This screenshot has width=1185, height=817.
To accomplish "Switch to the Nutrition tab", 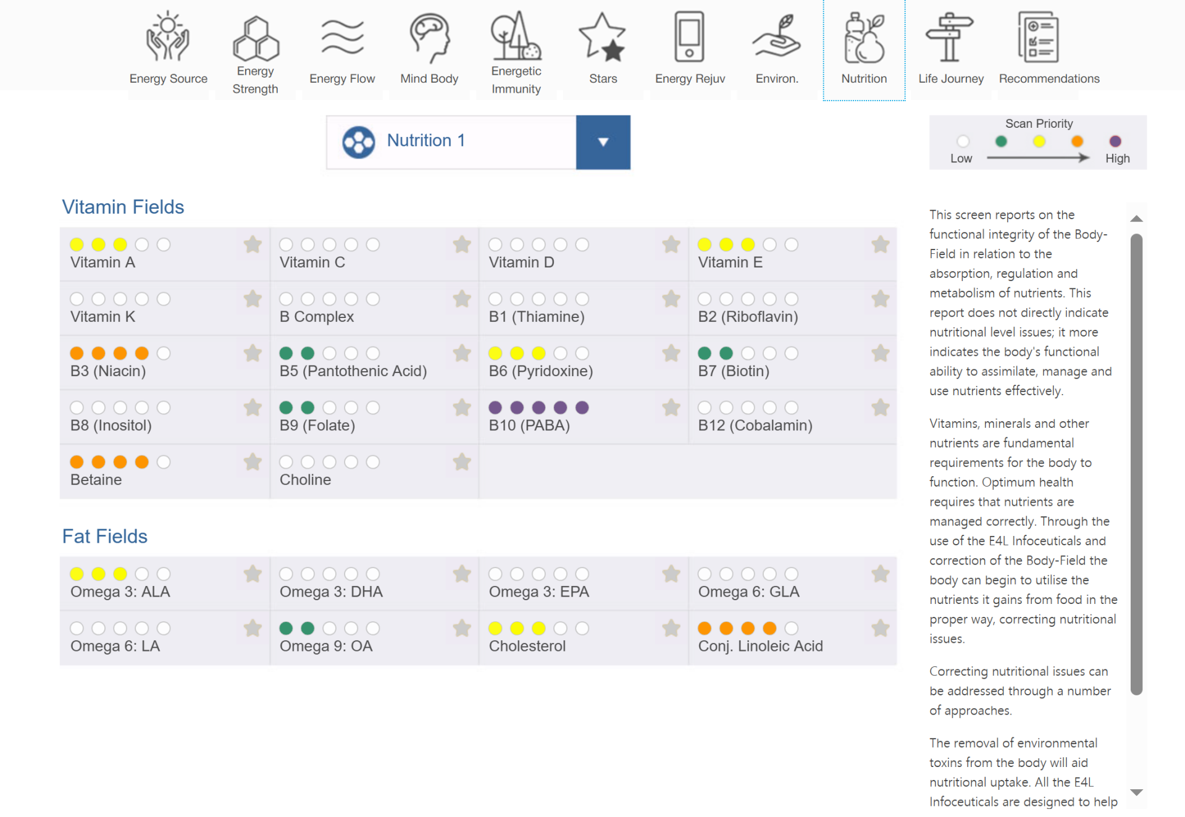I will coord(864,49).
